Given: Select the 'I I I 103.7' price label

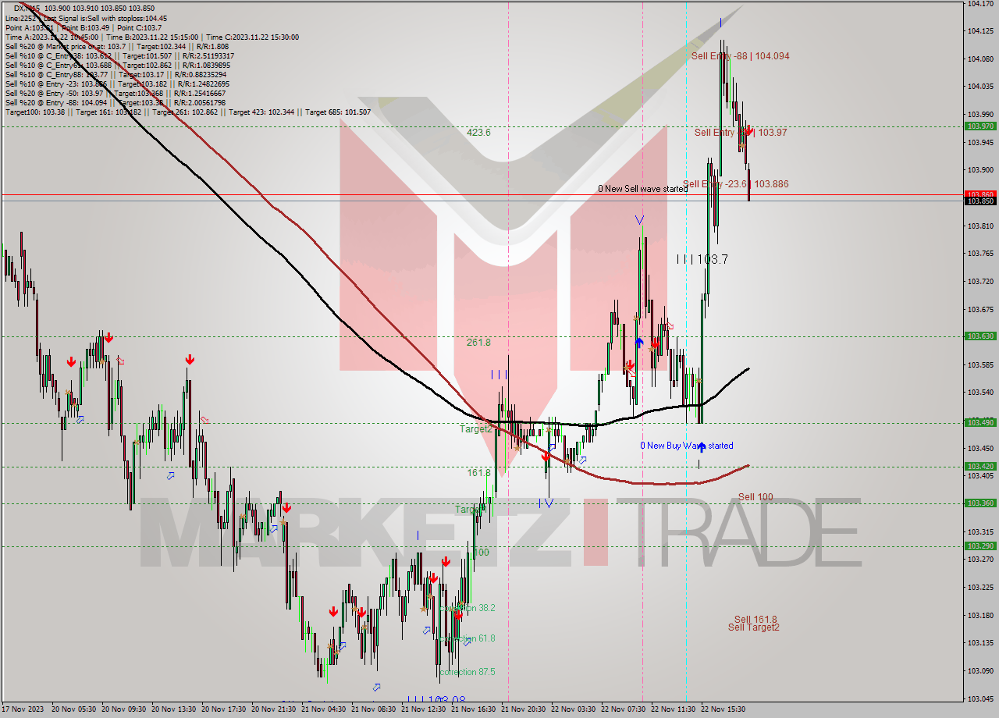Looking at the screenshot, I should [x=702, y=259].
